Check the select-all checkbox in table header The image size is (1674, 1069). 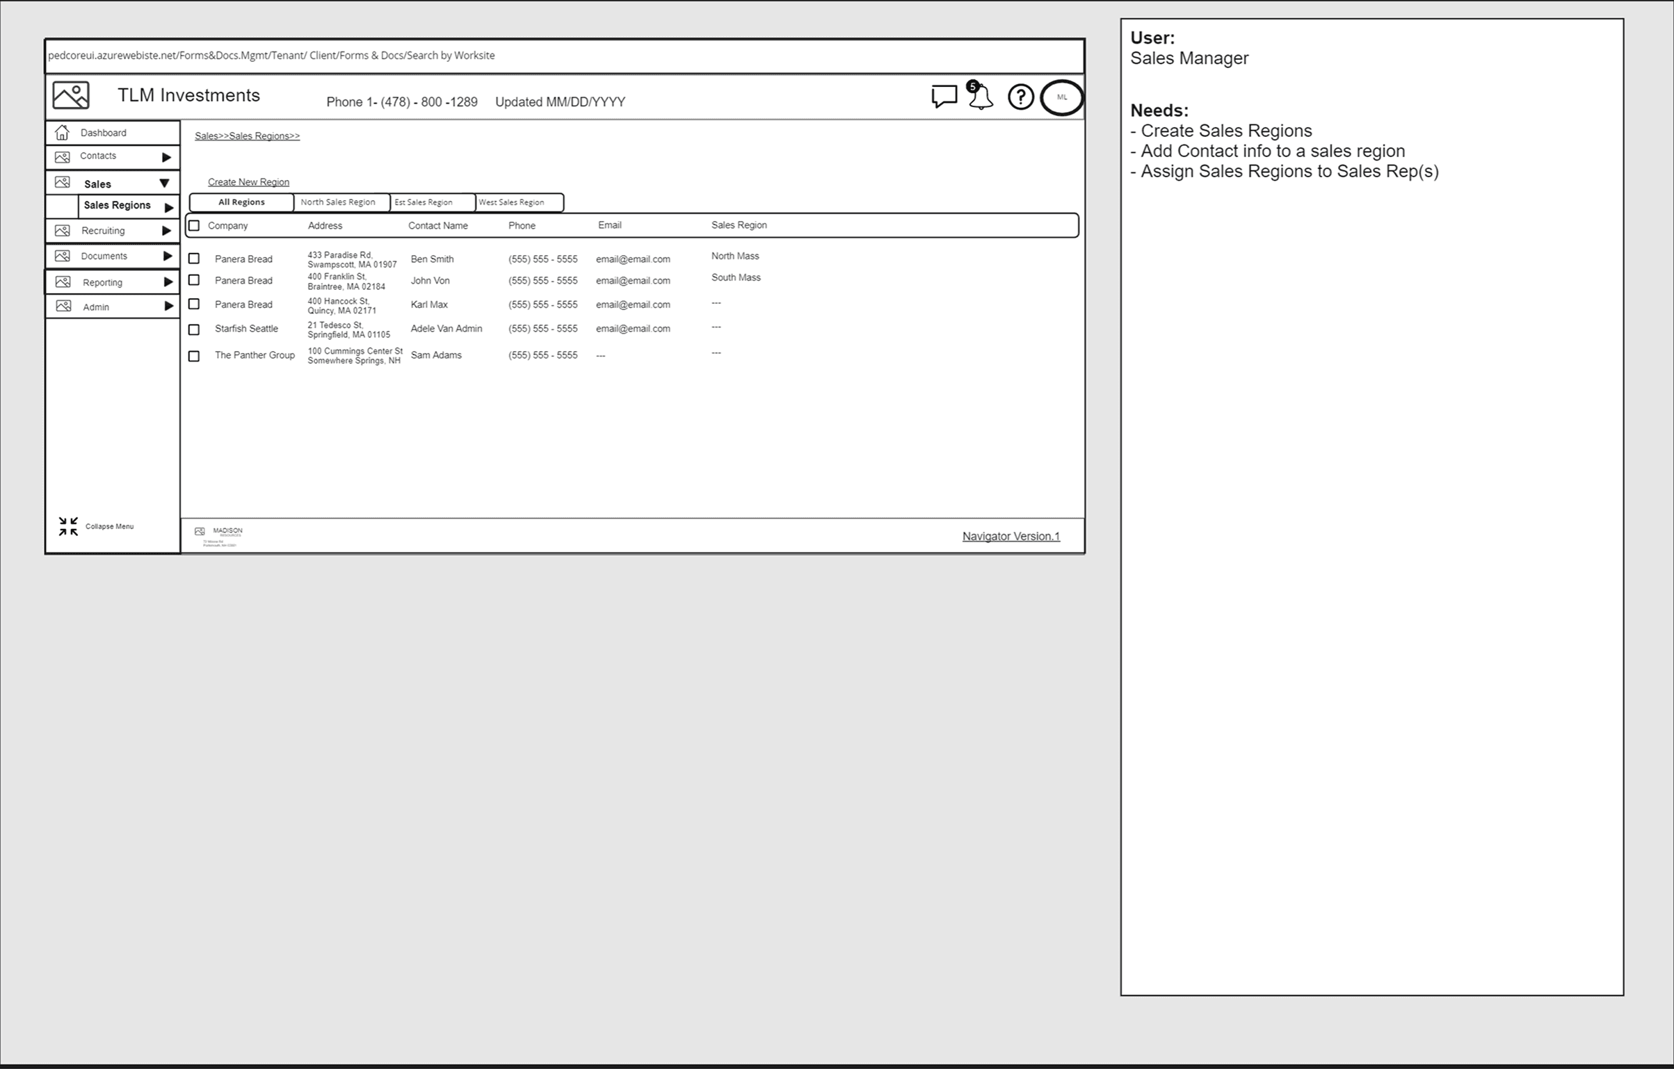(194, 225)
